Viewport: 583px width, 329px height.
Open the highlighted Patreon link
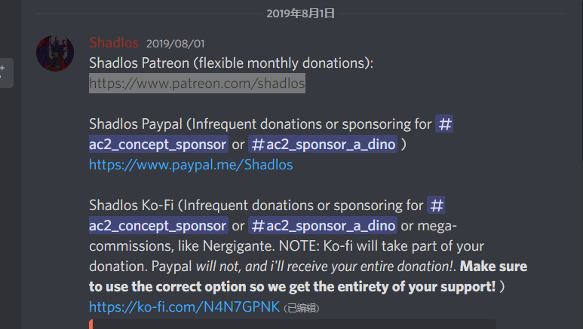(197, 83)
